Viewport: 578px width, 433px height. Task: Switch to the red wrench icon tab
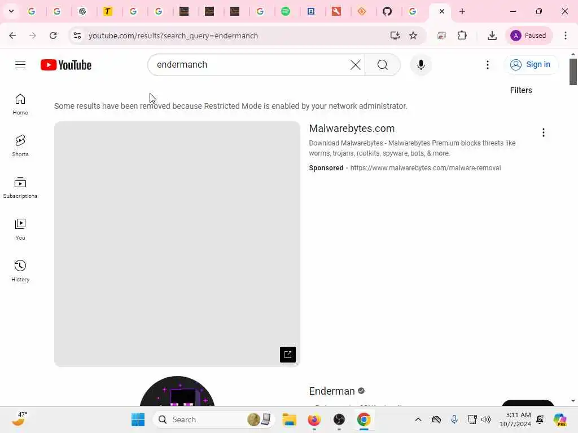tap(336, 11)
